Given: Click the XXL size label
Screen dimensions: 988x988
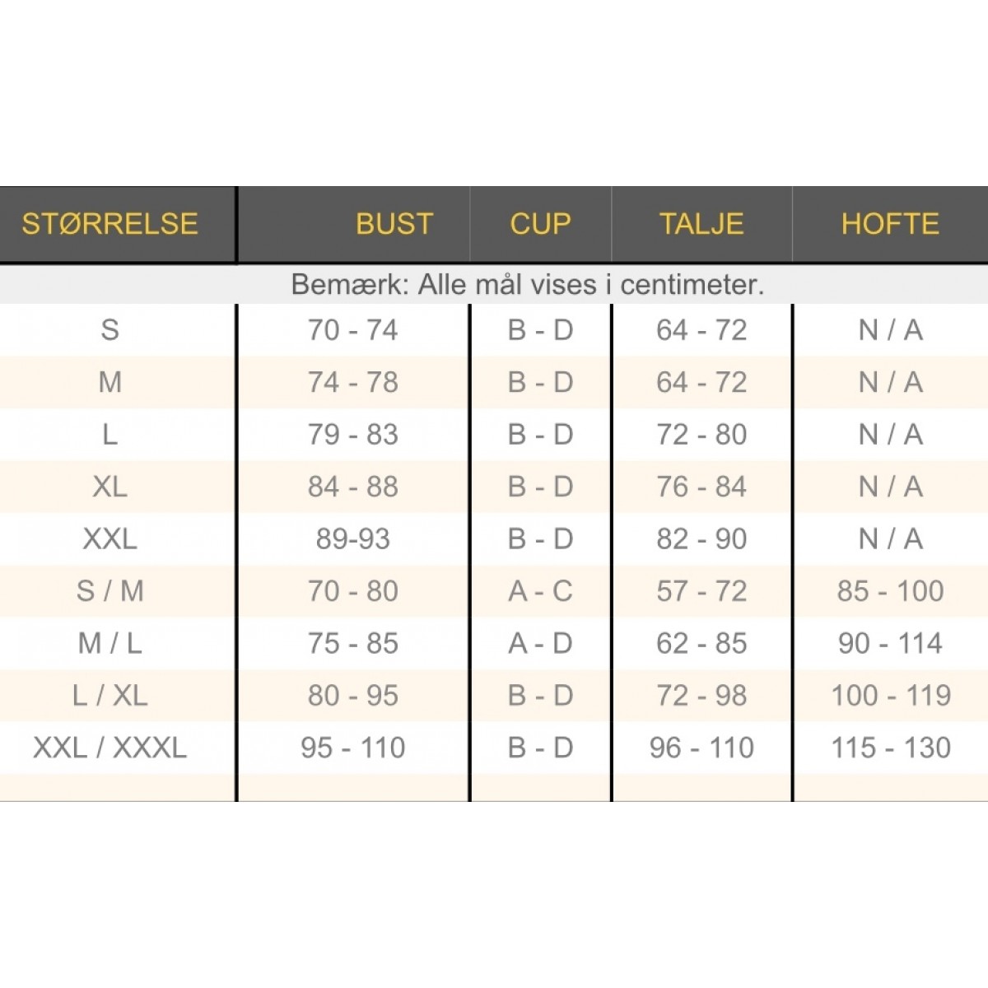Looking at the screenshot, I should click(x=110, y=539).
